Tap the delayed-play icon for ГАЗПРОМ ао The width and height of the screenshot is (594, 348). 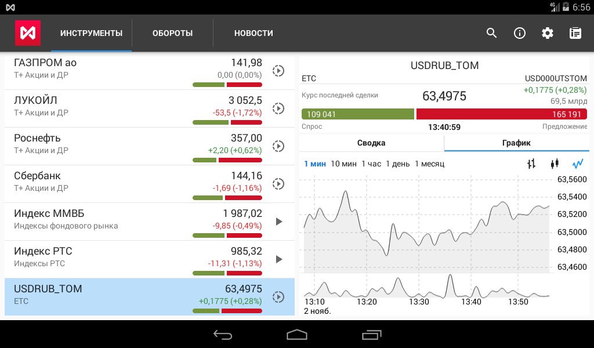tap(278, 71)
